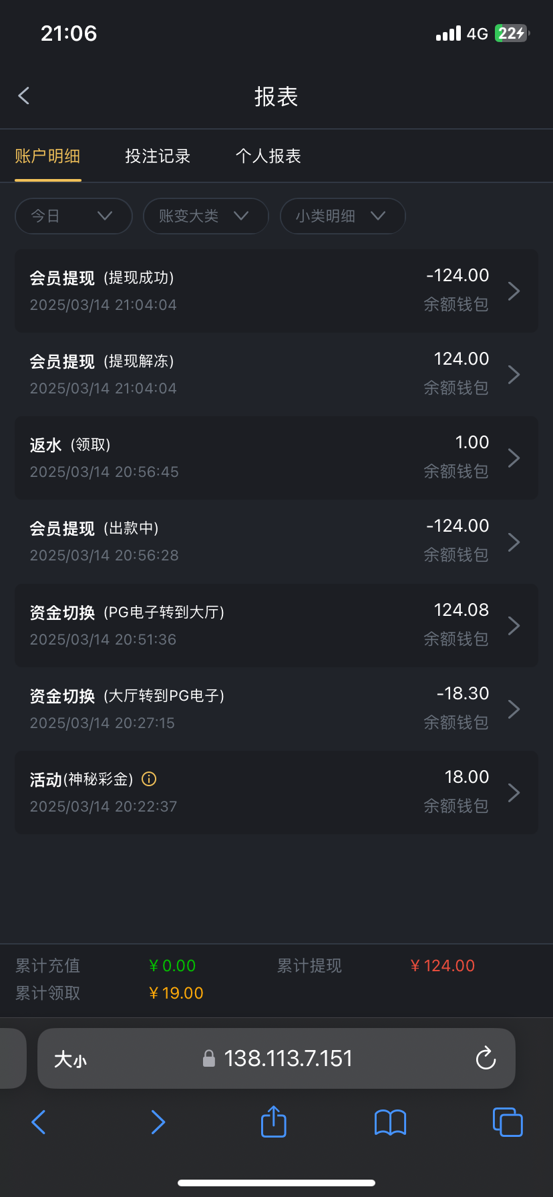Tap the 大小 text size button
Viewport: 553px width, 1197px height.
click(70, 1059)
